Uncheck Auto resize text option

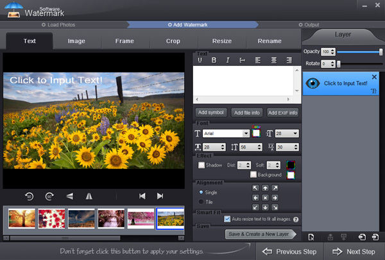click(228, 219)
